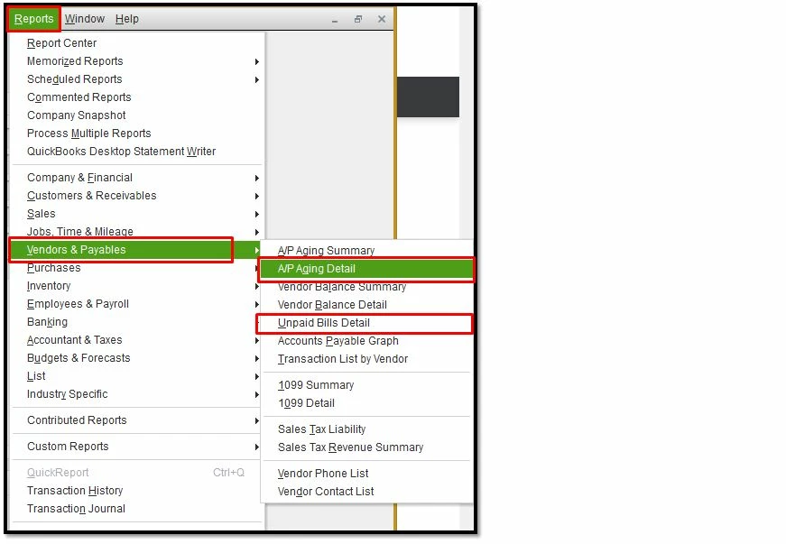Expand arrow beside Company & Financial

click(256, 179)
